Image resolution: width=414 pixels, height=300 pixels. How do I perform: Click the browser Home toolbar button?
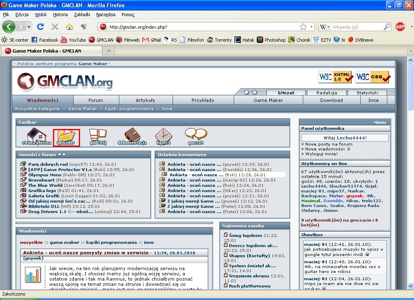click(70, 27)
